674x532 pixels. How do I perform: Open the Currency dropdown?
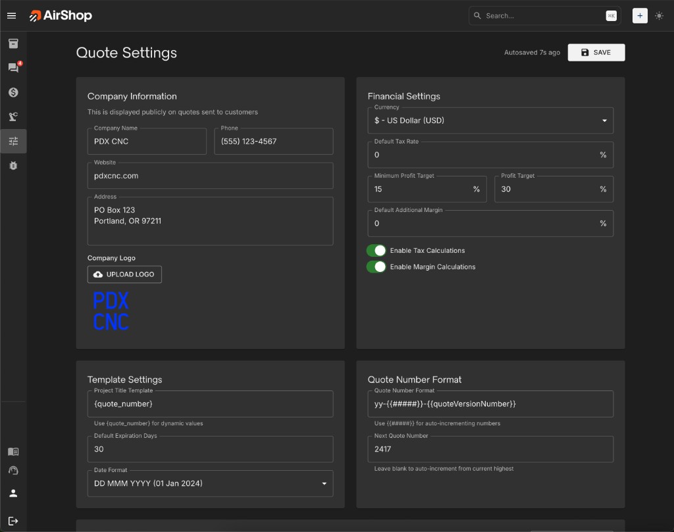[x=490, y=120]
